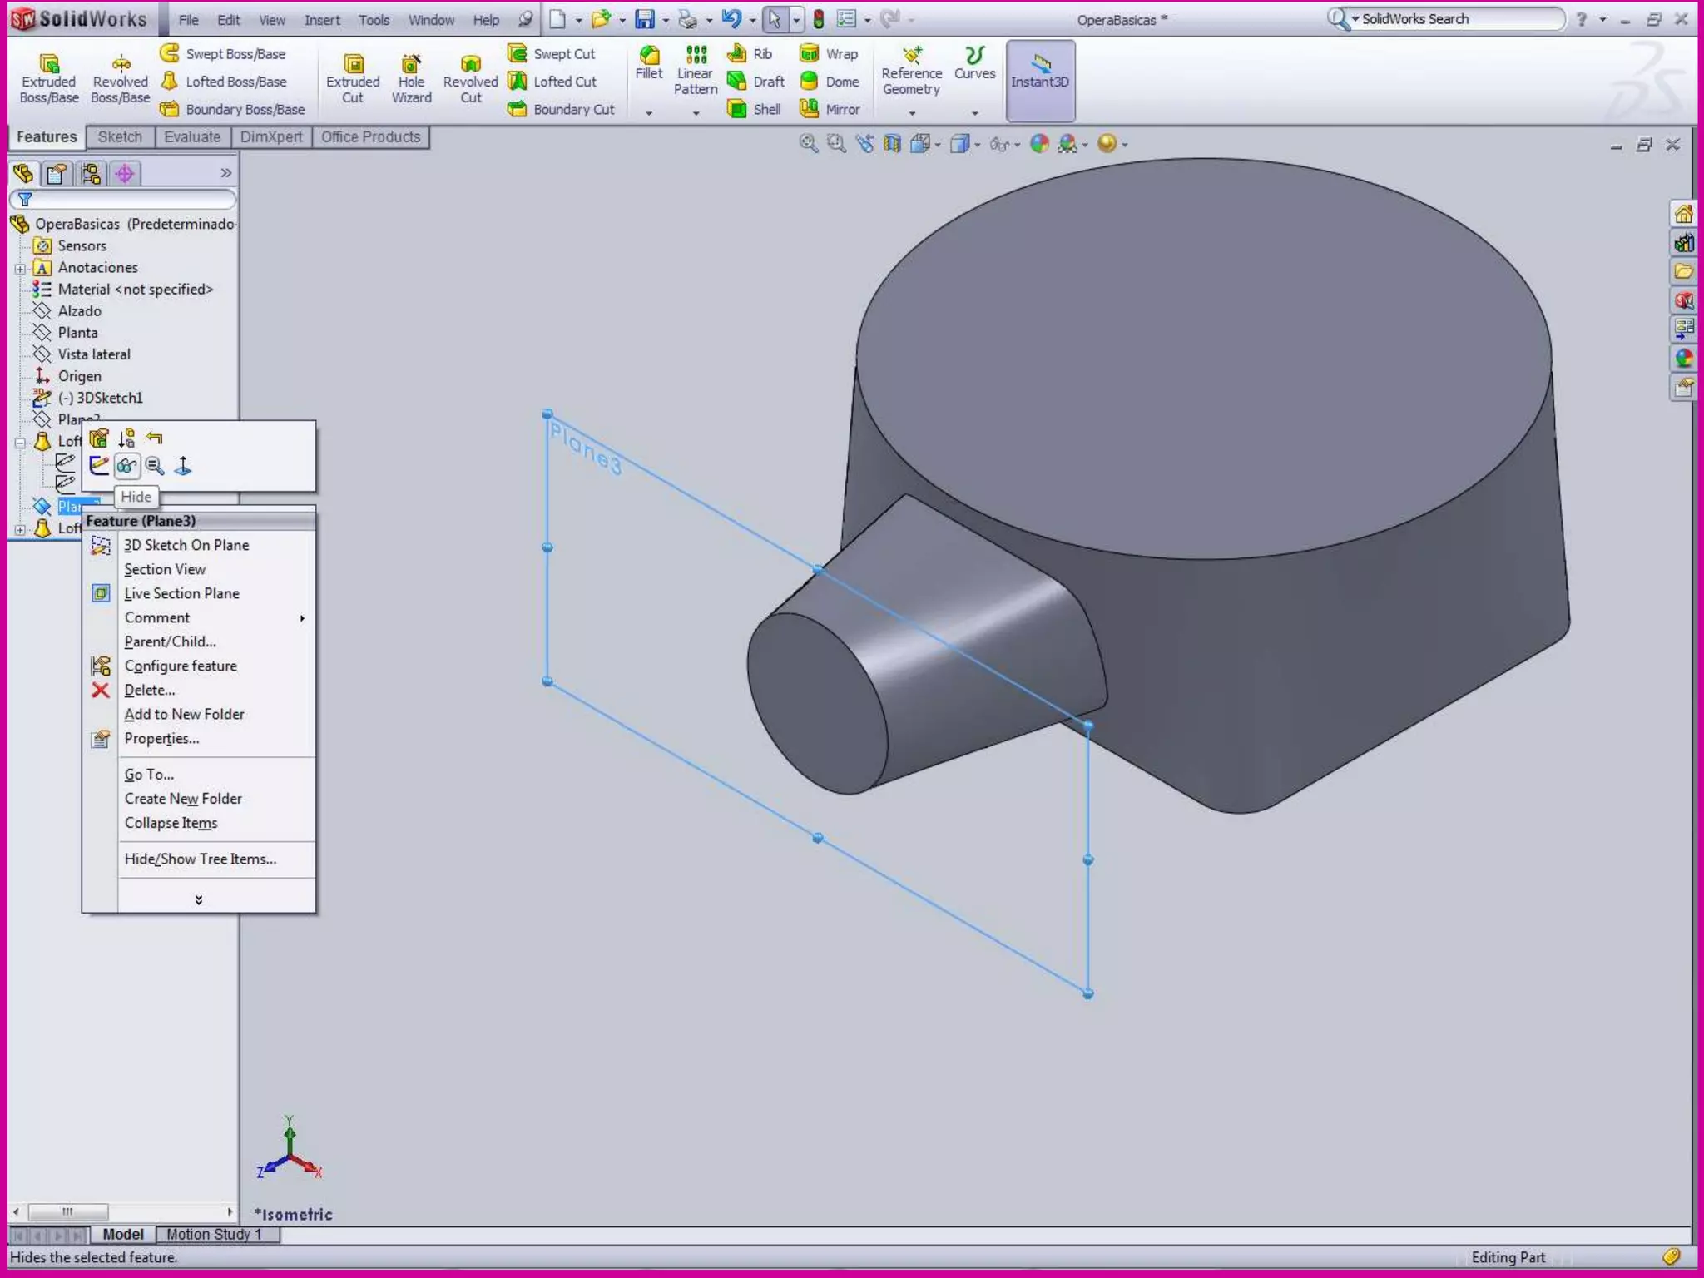
Task: Toggle Live Section Plane option
Action: pos(181,593)
